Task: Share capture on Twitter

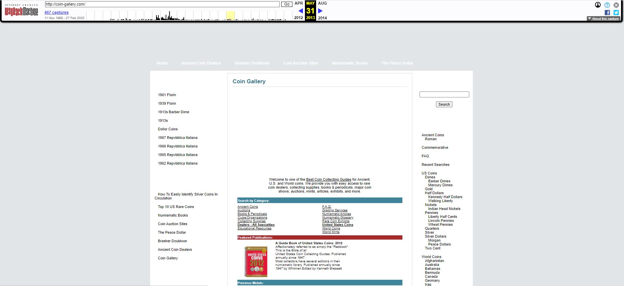Action: (616, 13)
